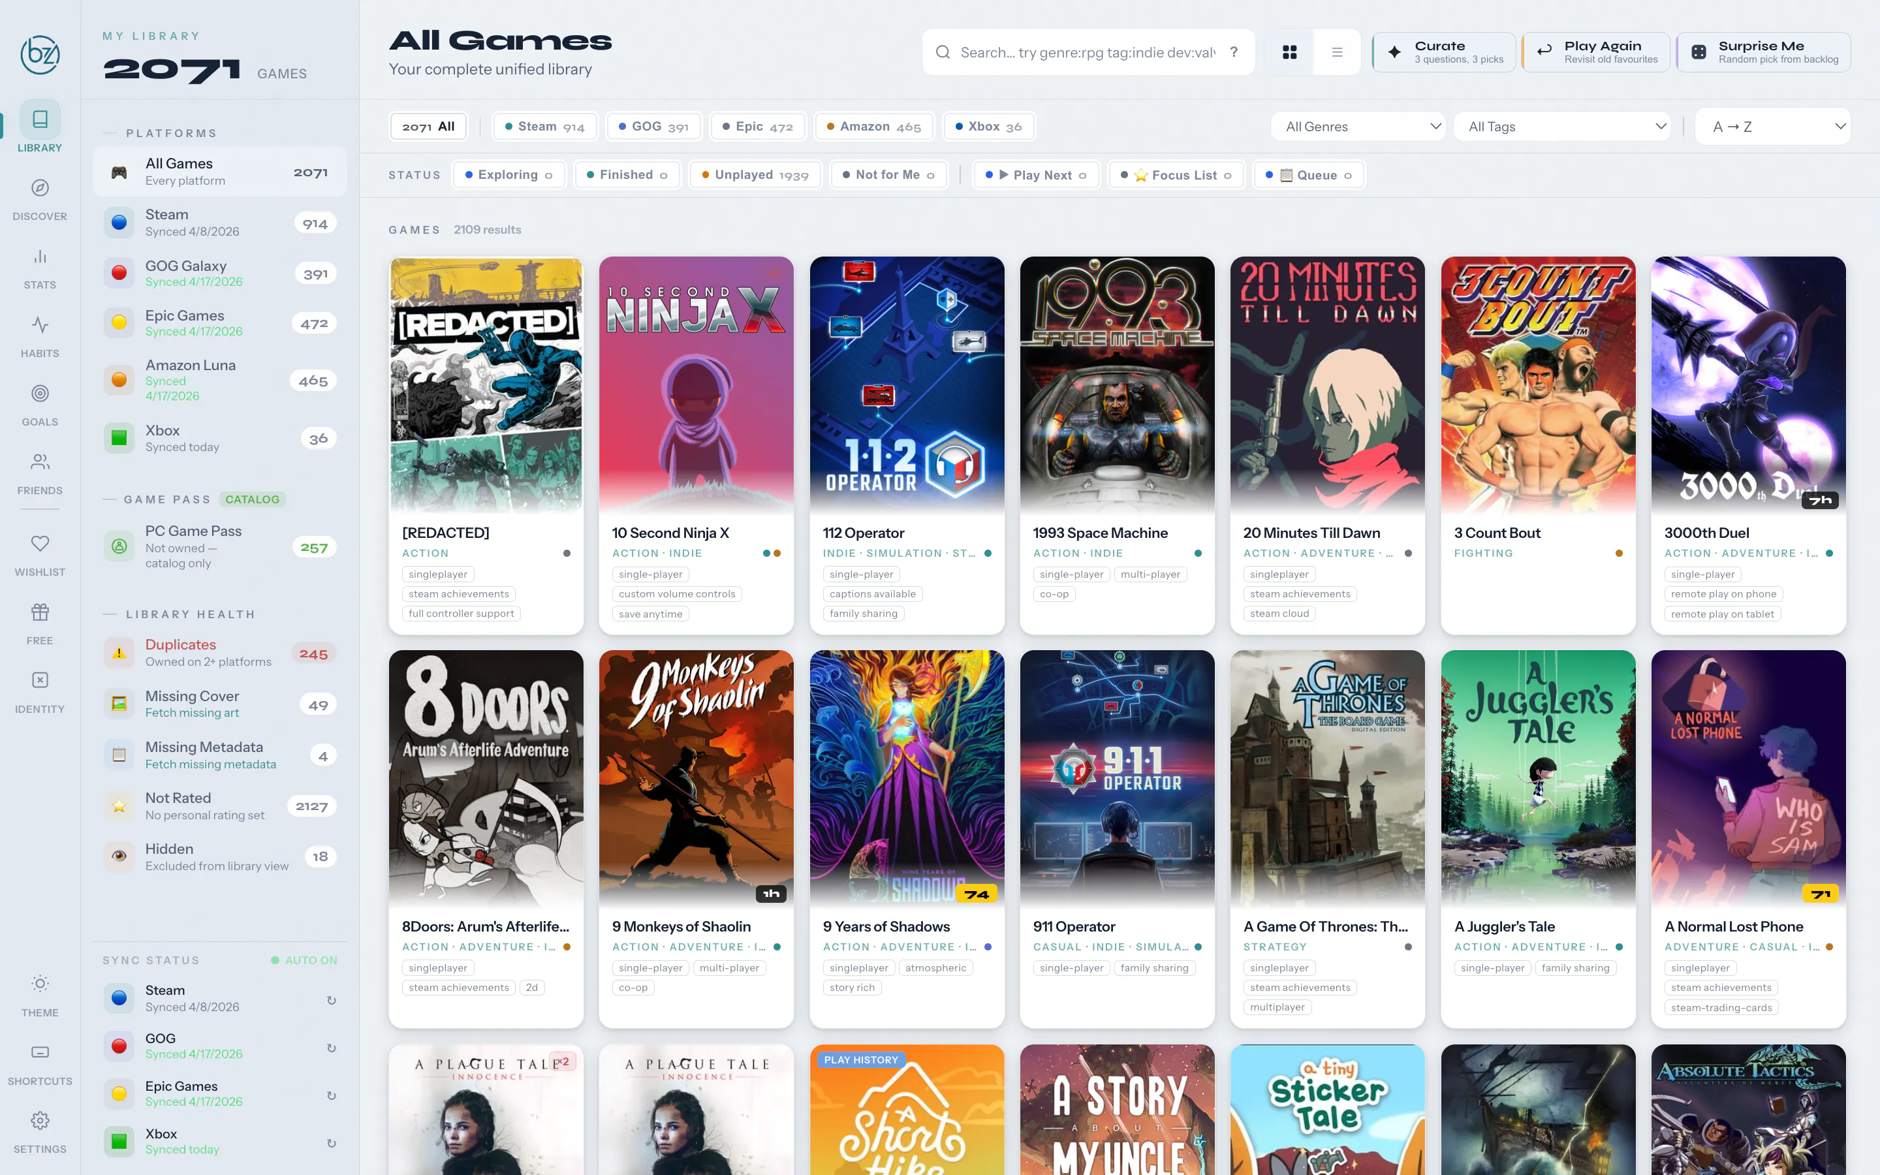The height and width of the screenshot is (1175, 1880).
Task: Open the Free gift box icon
Action: coord(40,612)
